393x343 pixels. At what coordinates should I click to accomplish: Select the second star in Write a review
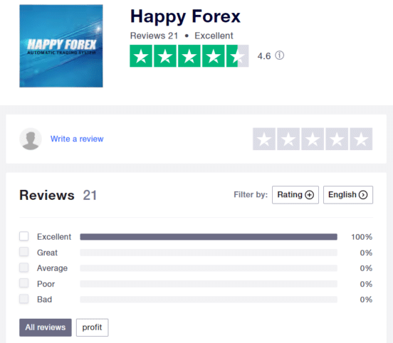tap(288, 139)
